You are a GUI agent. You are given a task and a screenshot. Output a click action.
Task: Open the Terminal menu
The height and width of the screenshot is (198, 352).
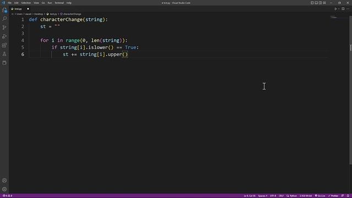tap(59, 3)
